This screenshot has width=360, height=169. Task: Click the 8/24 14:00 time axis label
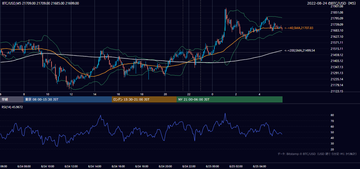(x=95, y=166)
